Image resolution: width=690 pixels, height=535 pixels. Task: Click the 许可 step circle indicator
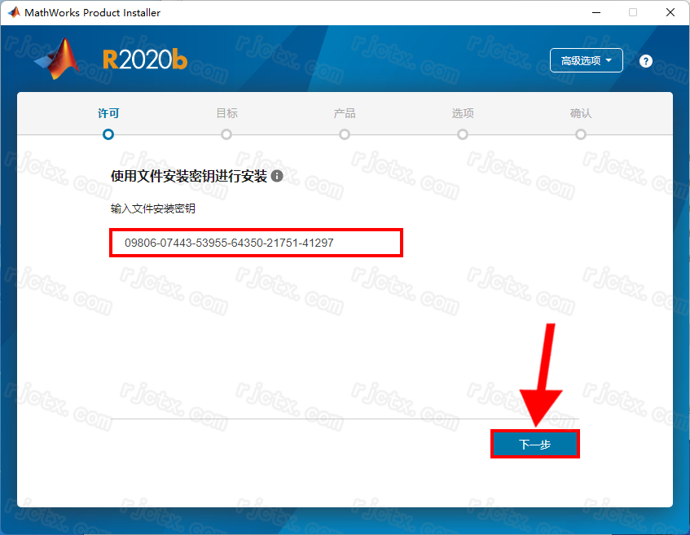click(108, 134)
